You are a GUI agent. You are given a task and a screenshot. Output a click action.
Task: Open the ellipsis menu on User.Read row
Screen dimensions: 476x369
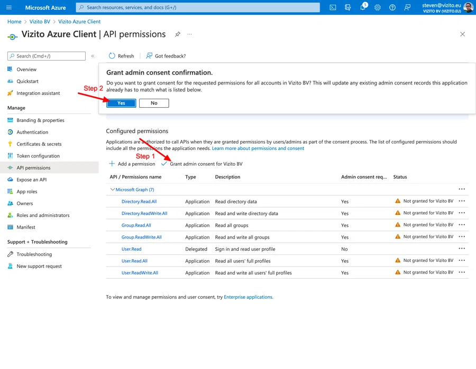pos(462,249)
